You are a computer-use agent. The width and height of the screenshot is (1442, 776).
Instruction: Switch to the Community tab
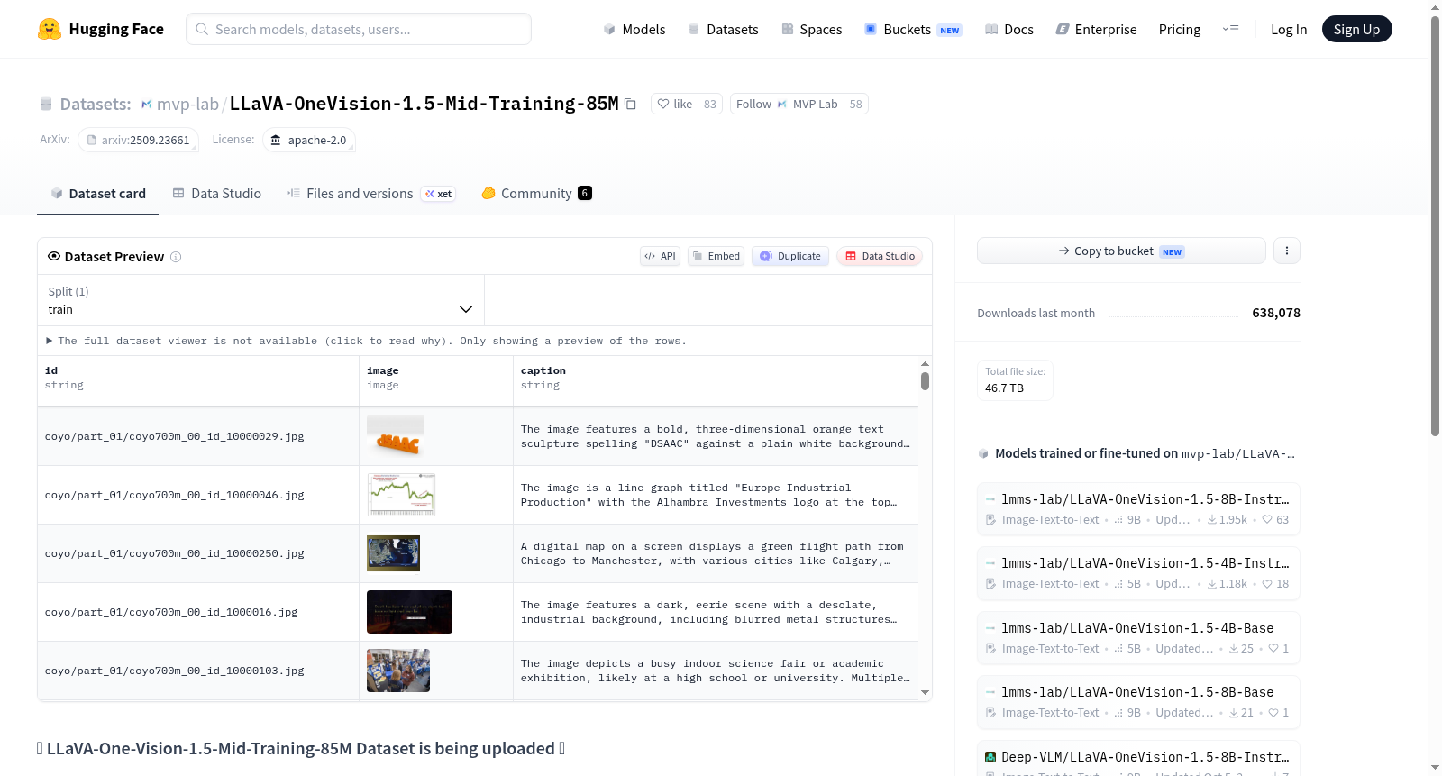tap(536, 194)
